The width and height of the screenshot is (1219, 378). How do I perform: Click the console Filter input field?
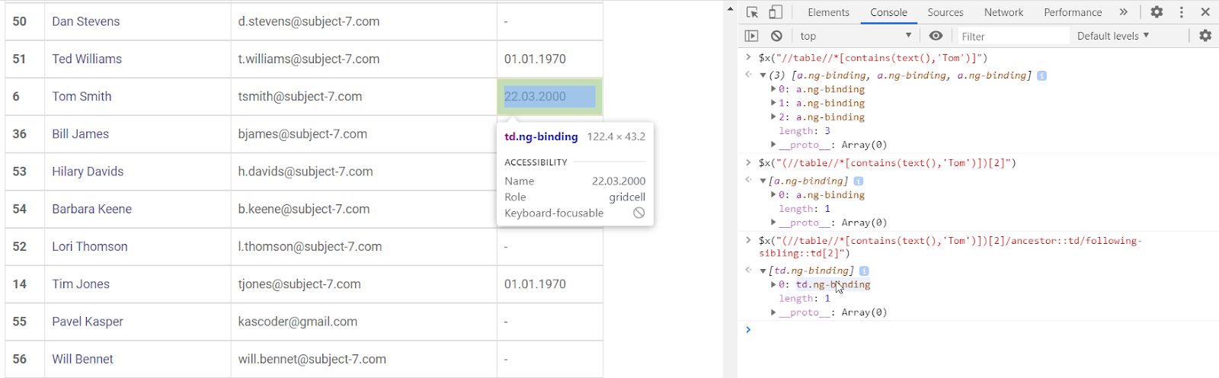1012,36
